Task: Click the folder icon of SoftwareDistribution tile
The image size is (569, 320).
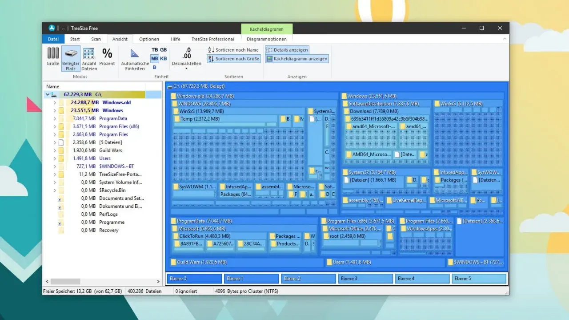Action: pyautogui.click(x=345, y=104)
